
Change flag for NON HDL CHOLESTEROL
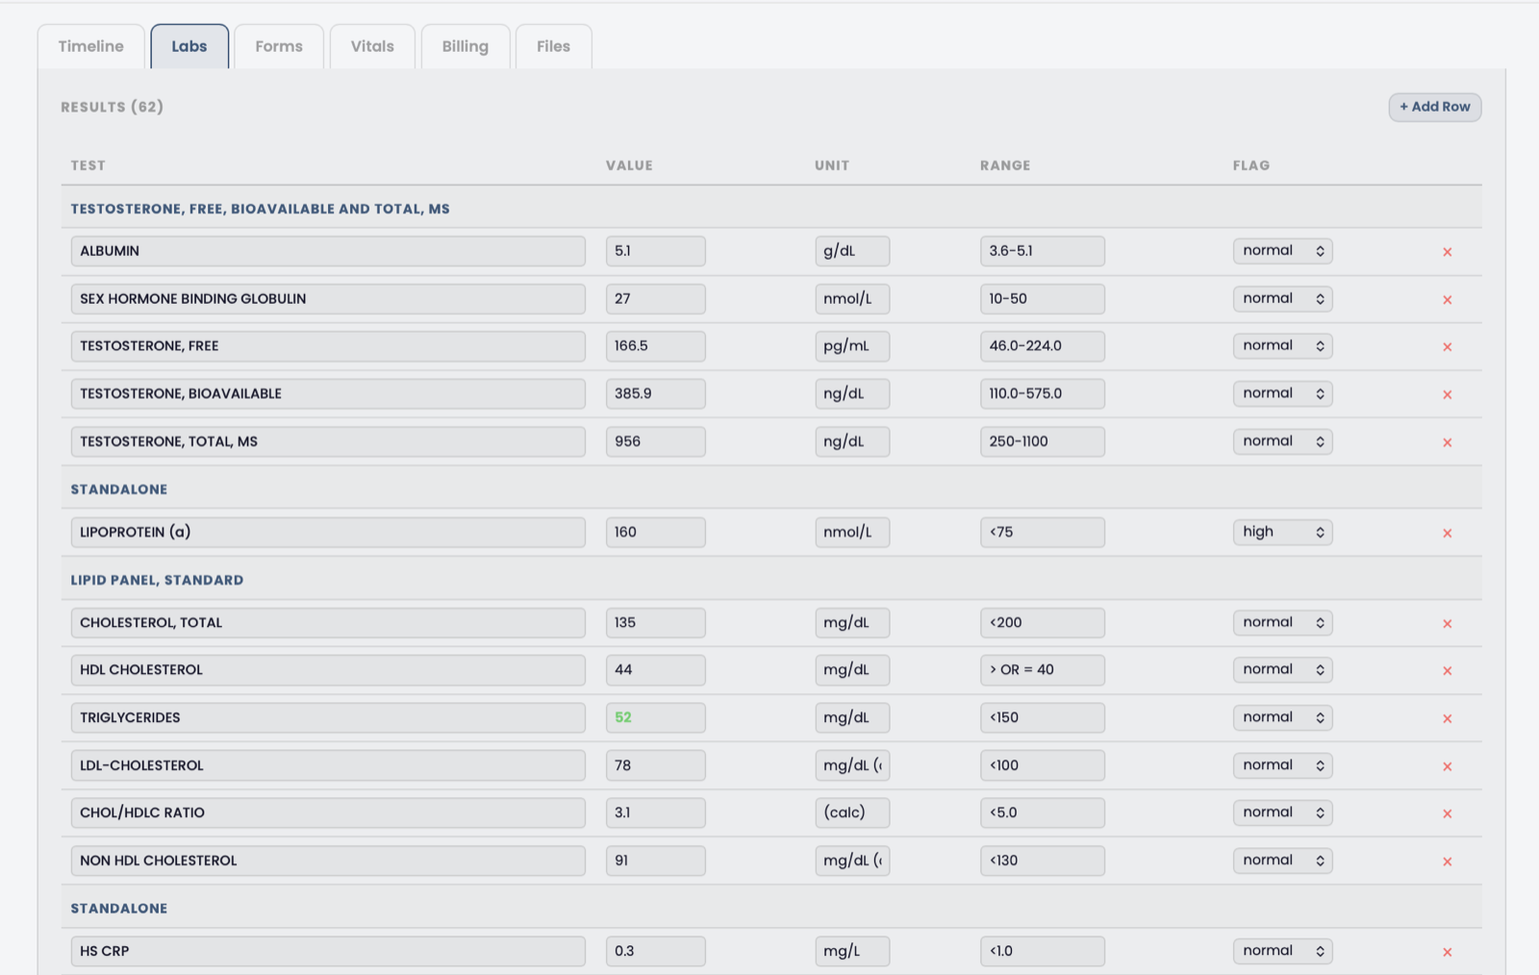(1282, 862)
